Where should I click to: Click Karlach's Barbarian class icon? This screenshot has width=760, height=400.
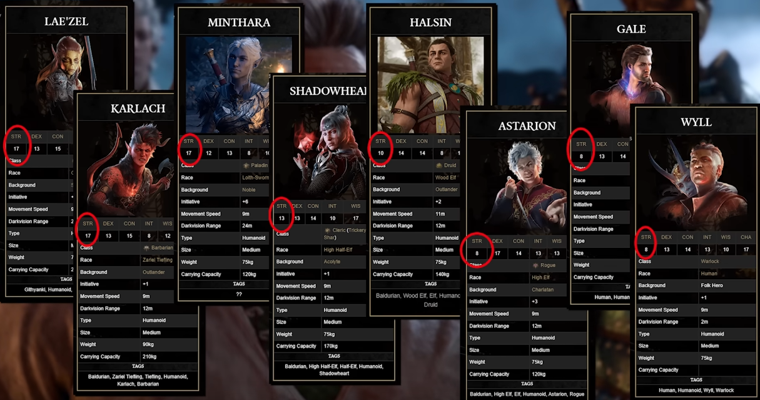(x=146, y=248)
